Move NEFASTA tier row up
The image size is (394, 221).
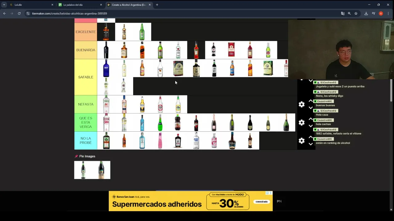[311, 101]
